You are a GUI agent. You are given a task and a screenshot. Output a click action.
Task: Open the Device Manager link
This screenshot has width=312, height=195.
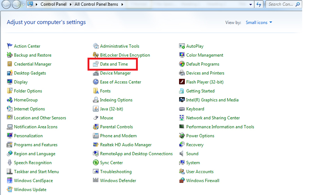[x=115, y=73]
